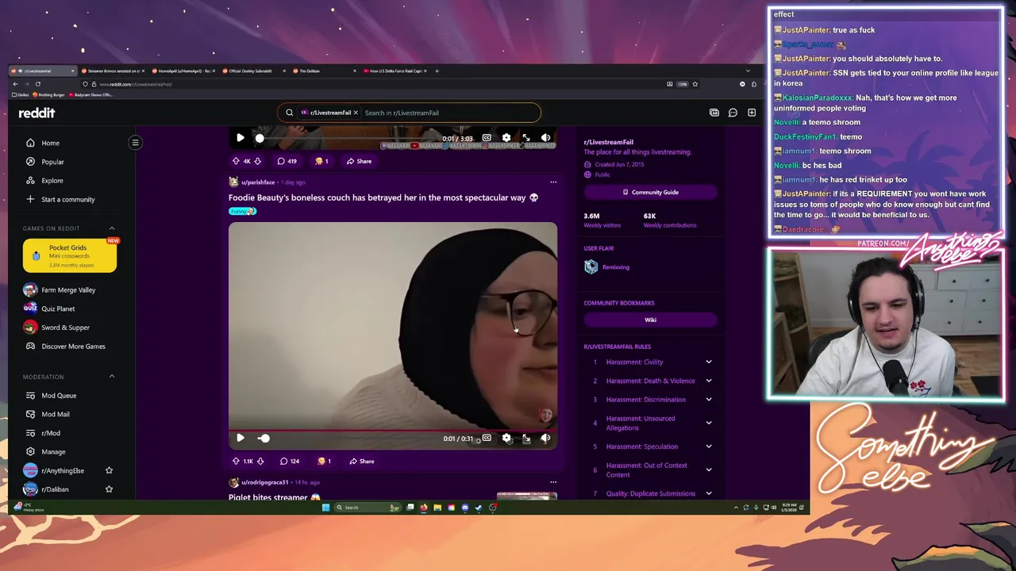Open the 419 comments
This screenshot has height=571, width=1016.
coord(287,161)
